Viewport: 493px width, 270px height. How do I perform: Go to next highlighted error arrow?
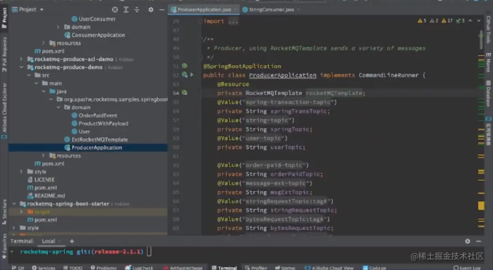[479, 21]
